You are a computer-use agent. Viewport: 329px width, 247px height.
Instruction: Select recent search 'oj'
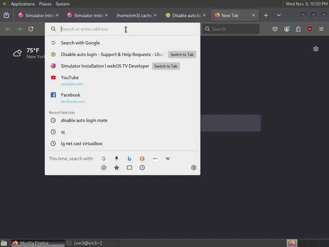[x=122, y=132]
